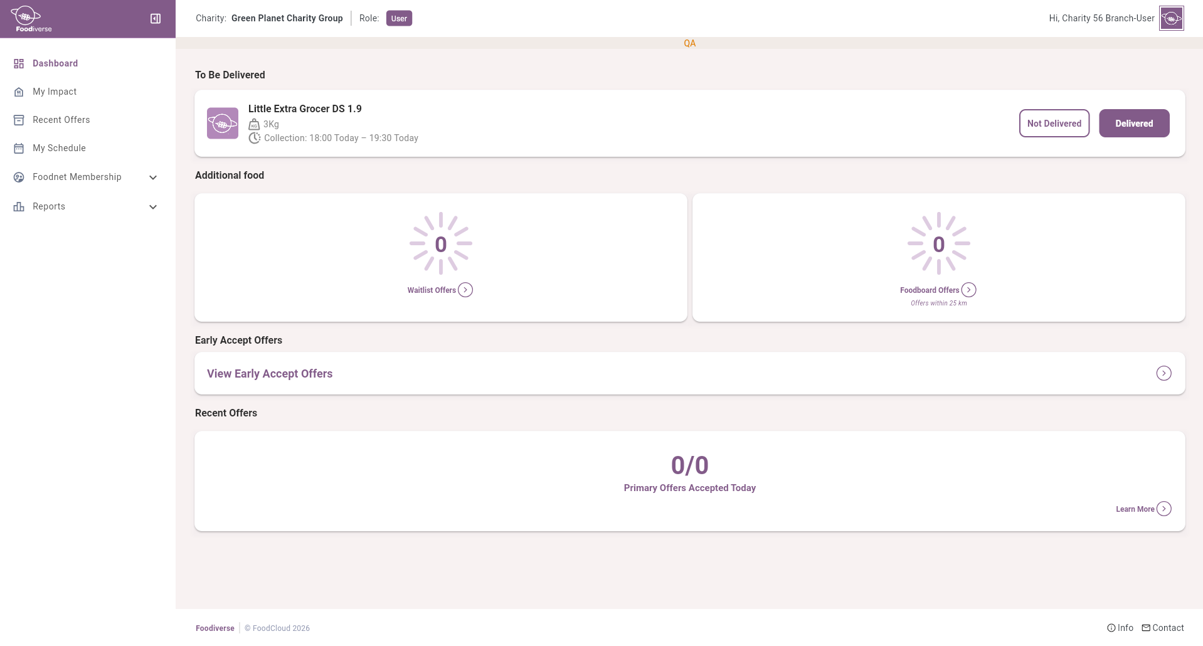Click the Foodiverse footer link
The height and width of the screenshot is (646, 1203).
[215, 628]
